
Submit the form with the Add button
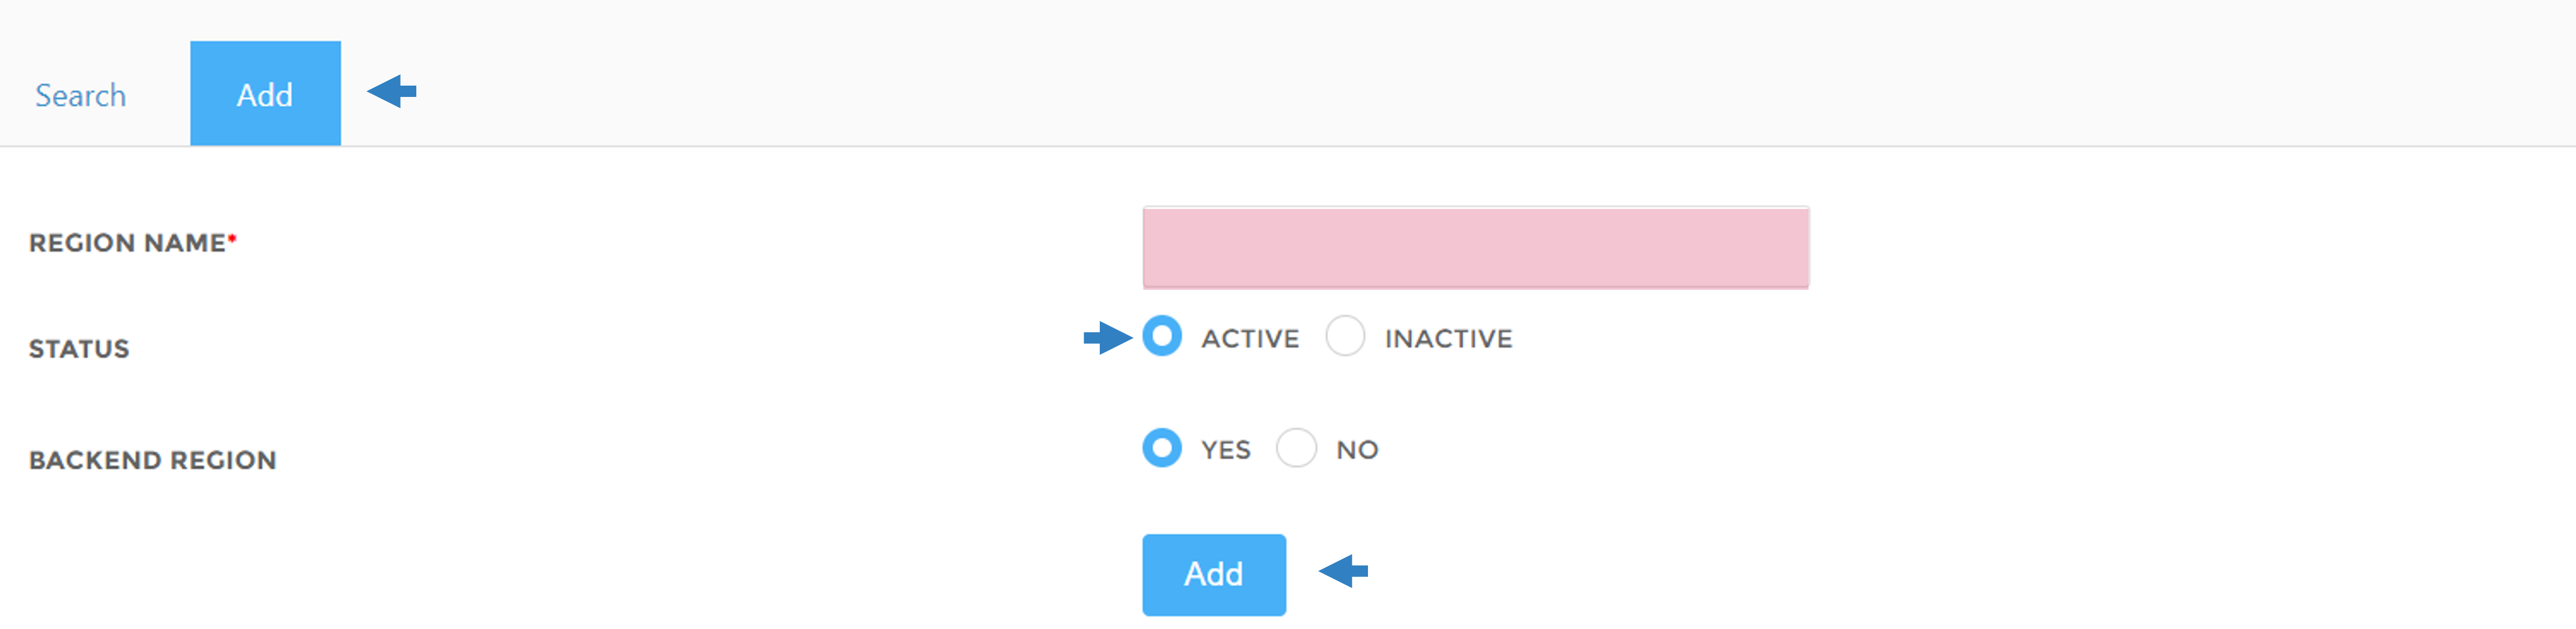[x=1214, y=575]
